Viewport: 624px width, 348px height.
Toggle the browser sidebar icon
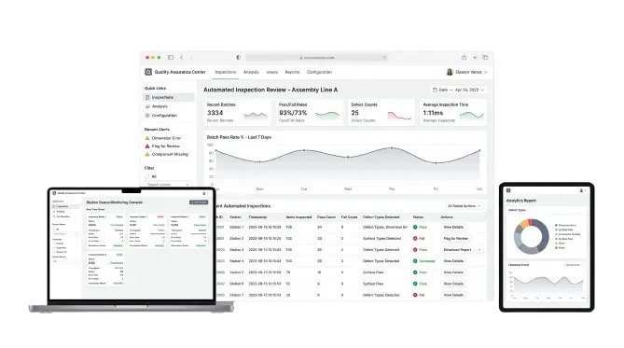[171, 57]
